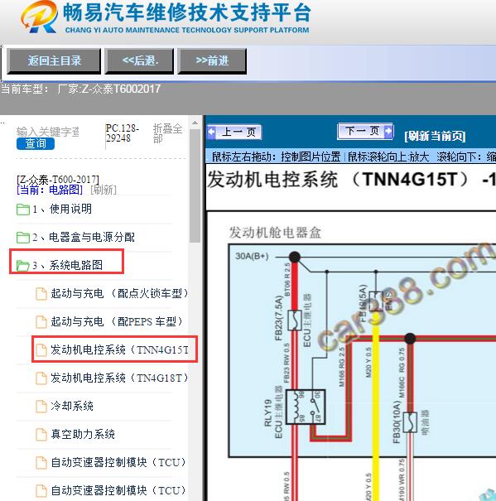Click page icon beside 发动机电控系统（TN4G18T）

tap(41, 378)
